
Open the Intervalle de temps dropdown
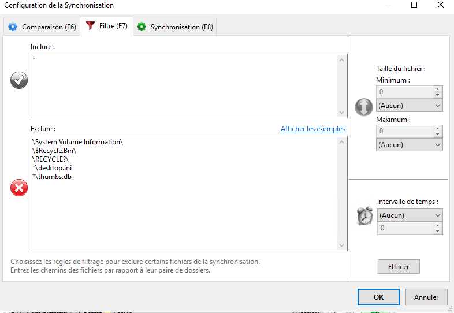click(410, 215)
